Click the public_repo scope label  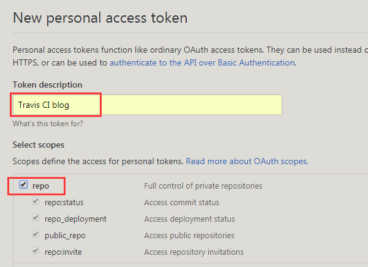(x=65, y=236)
